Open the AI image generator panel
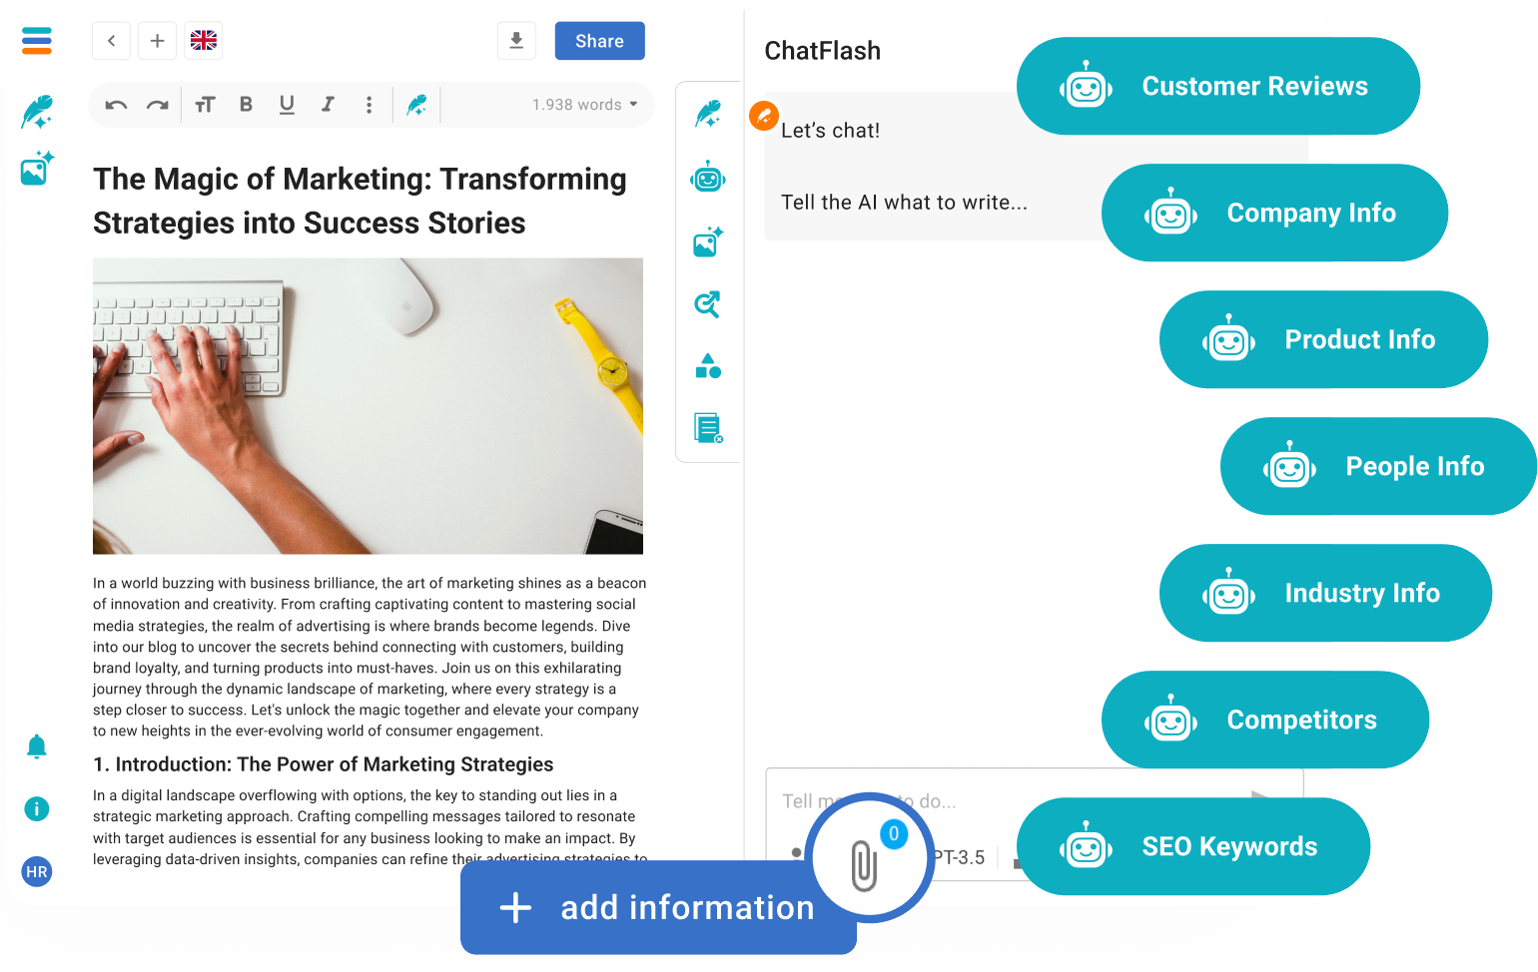1538x972 pixels. click(x=708, y=242)
